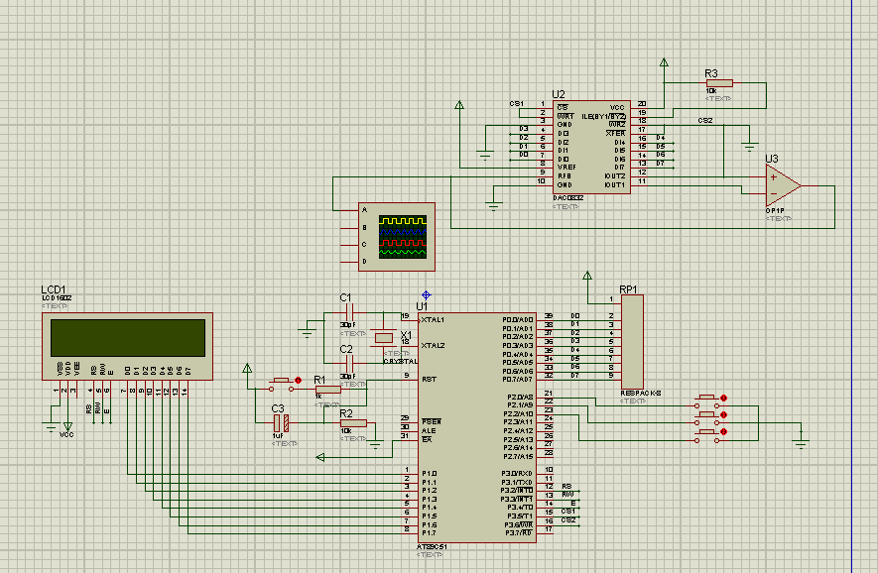878x573 pixels.
Task: Select the power terminal left of reset button
Action: click(x=247, y=368)
